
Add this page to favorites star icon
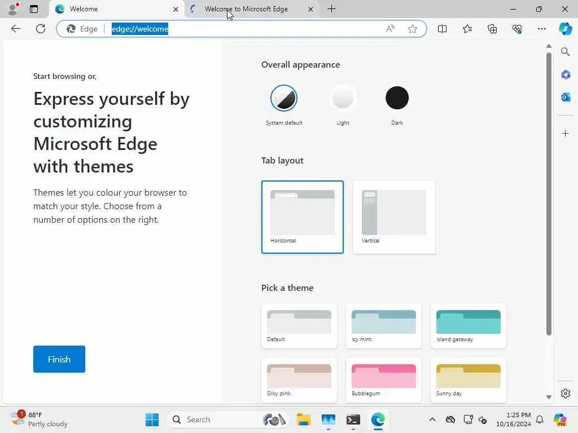coord(413,29)
